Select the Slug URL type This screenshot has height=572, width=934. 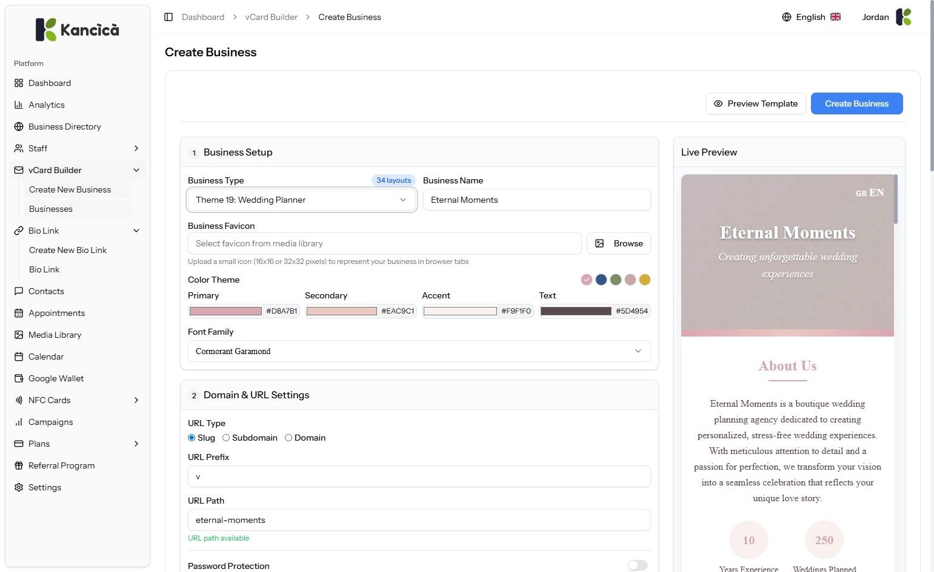[x=192, y=438]
